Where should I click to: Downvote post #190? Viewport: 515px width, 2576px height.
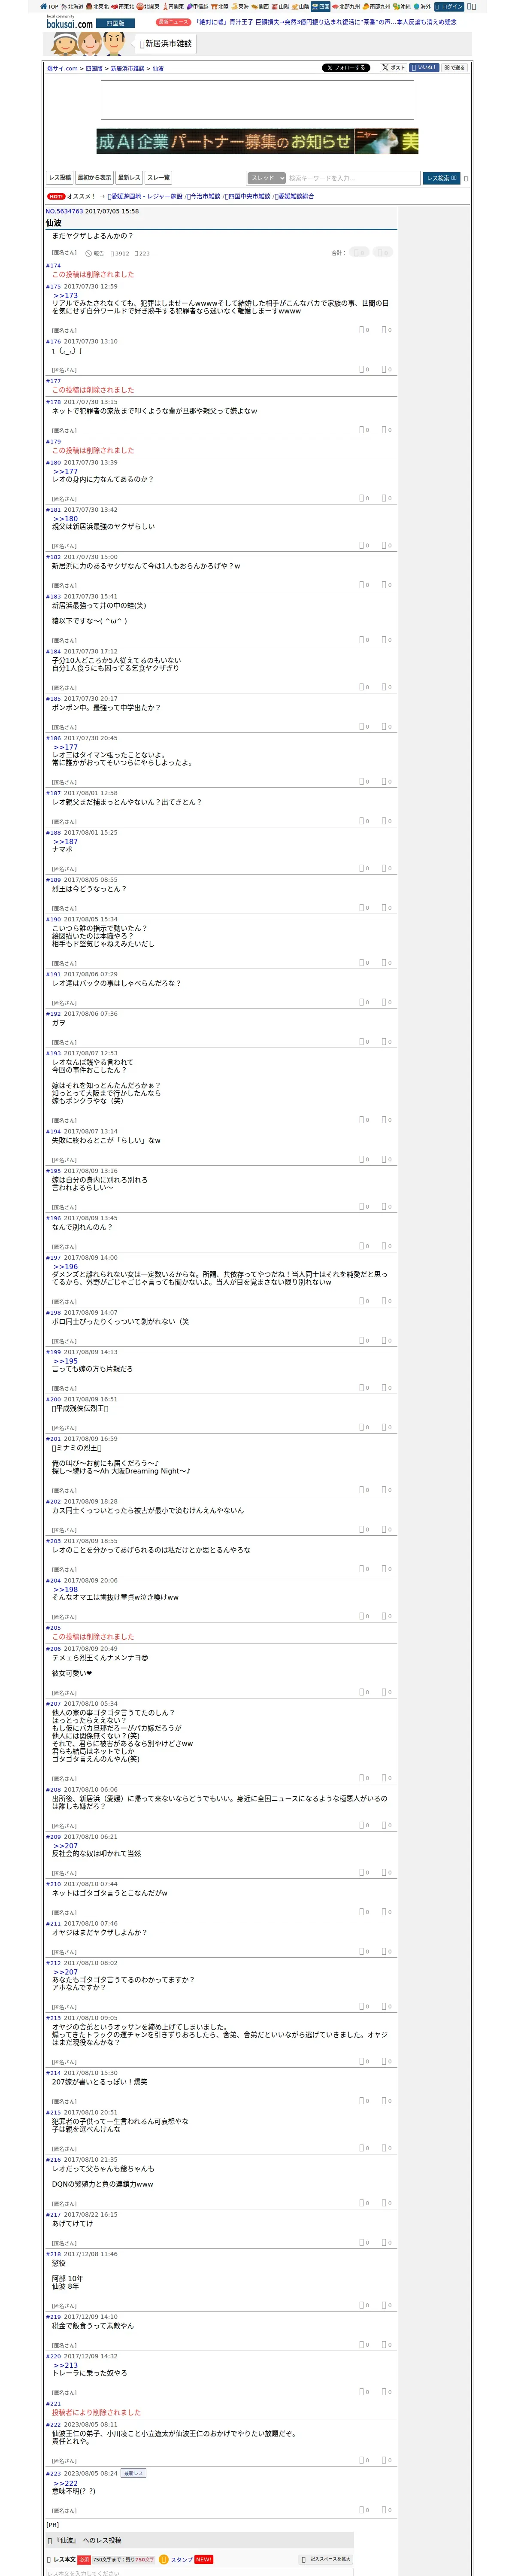(387, 963)
